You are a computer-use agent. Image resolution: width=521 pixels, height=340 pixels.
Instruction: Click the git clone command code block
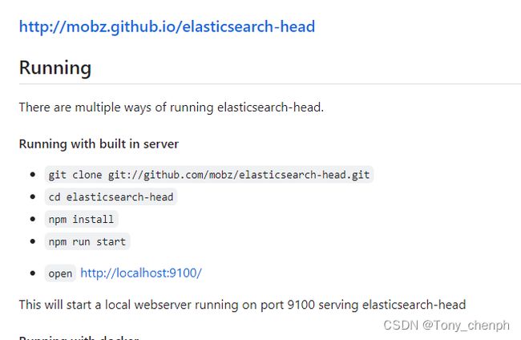(209, 175)
